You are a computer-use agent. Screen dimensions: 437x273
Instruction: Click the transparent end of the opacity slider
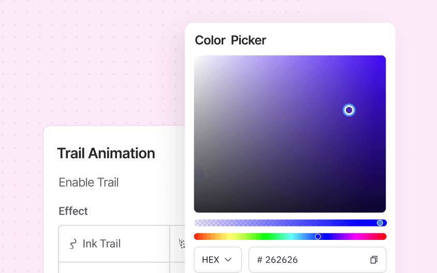[x=198, y=223]
